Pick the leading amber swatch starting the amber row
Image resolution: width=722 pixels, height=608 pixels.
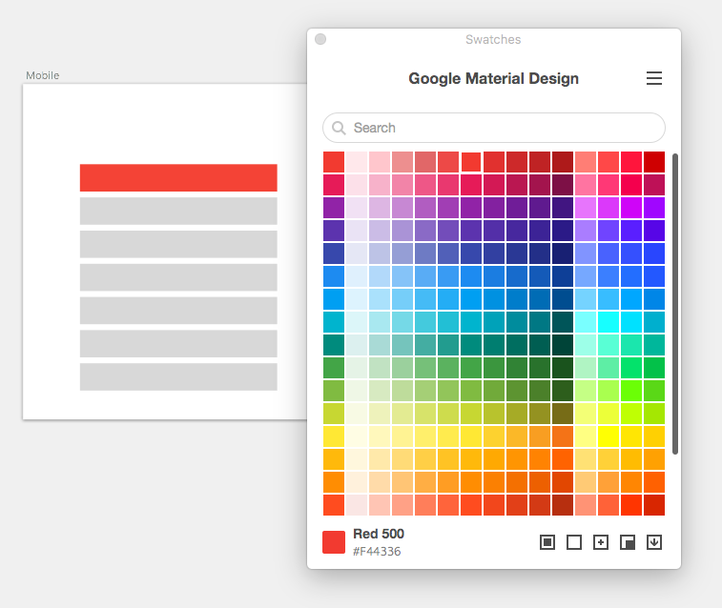point(334,459)
